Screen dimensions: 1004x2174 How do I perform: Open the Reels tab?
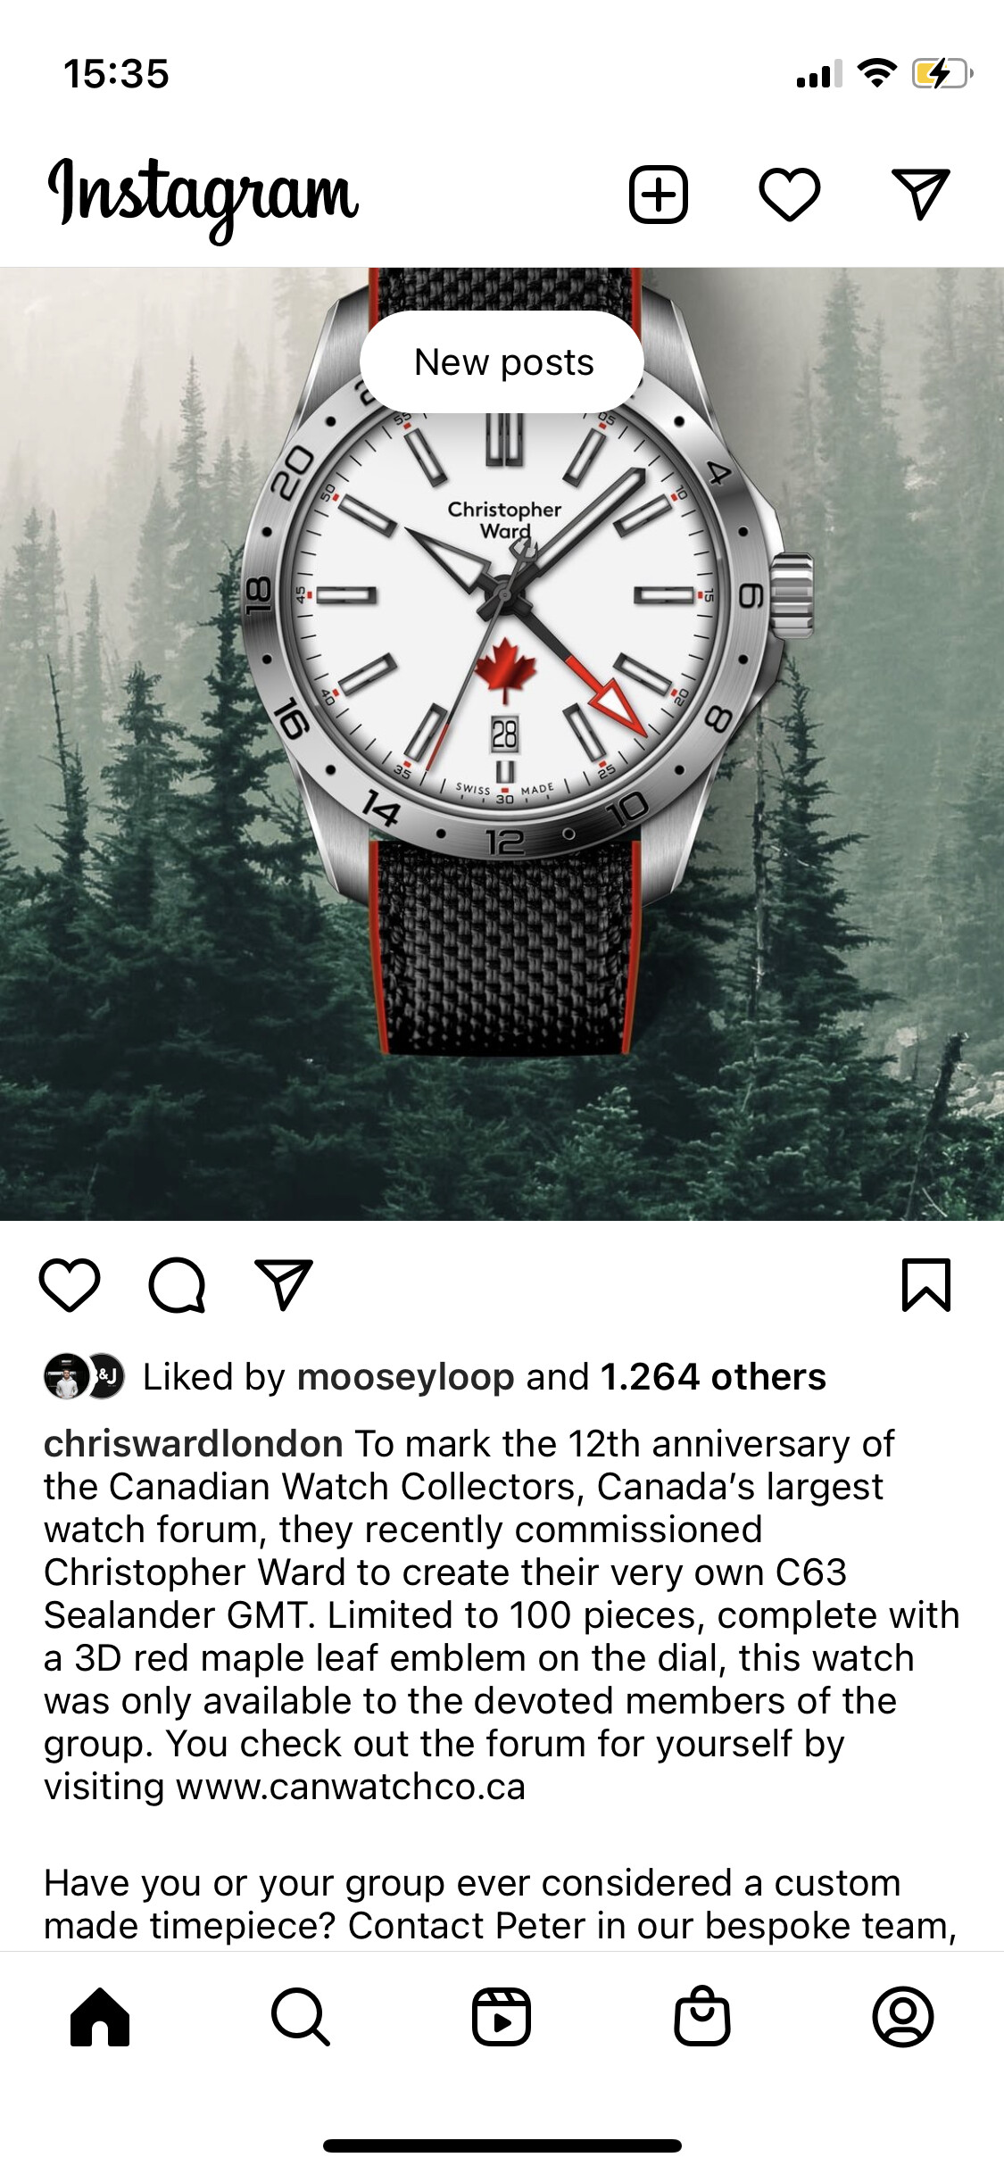pyautogui.click(x=502, y=2017)
